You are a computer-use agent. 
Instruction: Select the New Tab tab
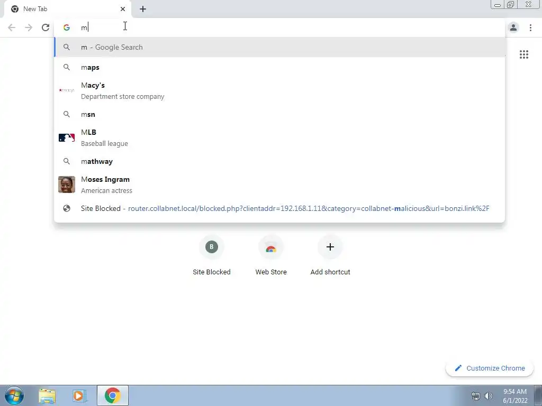click(67, 10)
